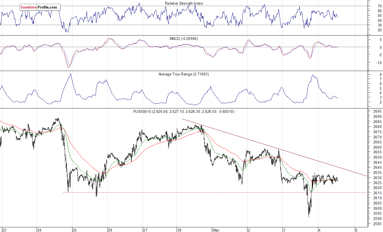Click the MACD -10 axis label
Image resolution: width=383 pixels, height=232 pixels.
[379, 63]
